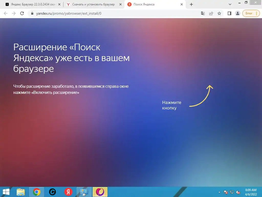Restore down the Chrome window
The width and height of the screenshot is (262, 197).
[x=246, y=3]
